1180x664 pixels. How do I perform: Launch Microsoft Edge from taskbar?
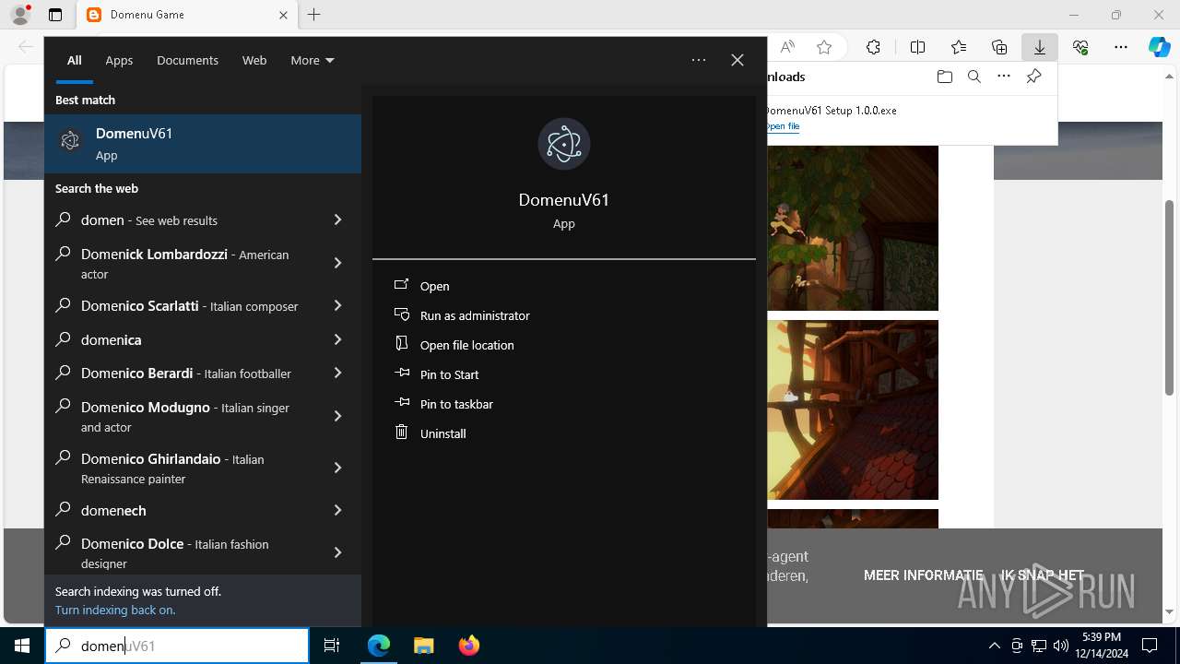[379, 646]
